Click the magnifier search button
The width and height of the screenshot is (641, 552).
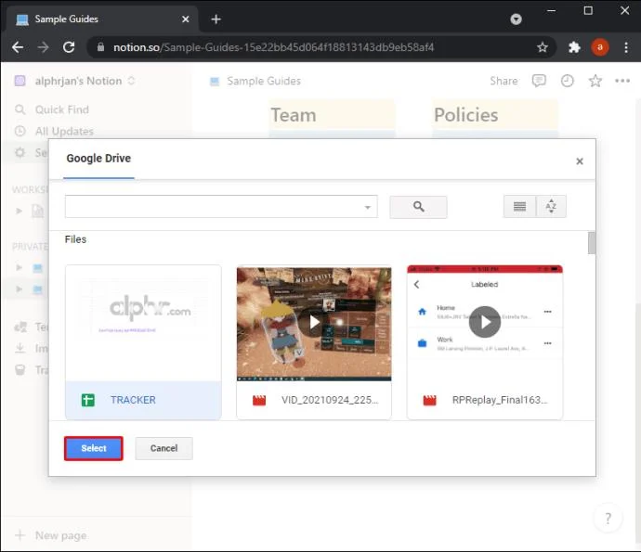pos(418,207)
